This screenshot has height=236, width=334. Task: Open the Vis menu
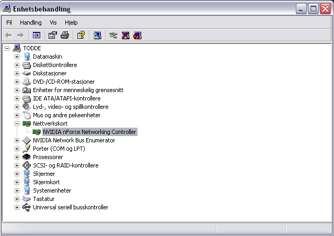53,23
